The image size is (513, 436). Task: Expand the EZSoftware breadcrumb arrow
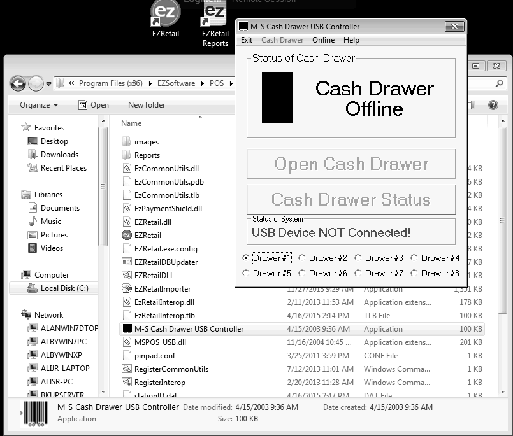[203, 83]
